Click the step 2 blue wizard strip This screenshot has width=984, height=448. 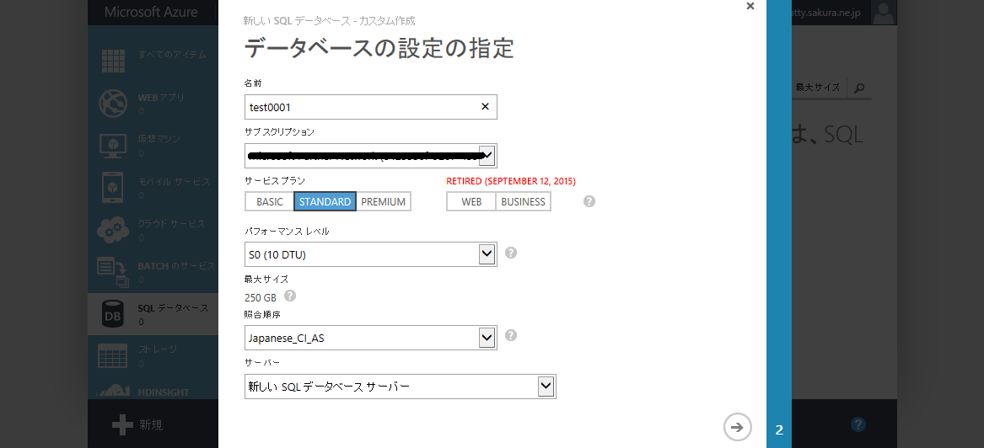pos(779,224)
